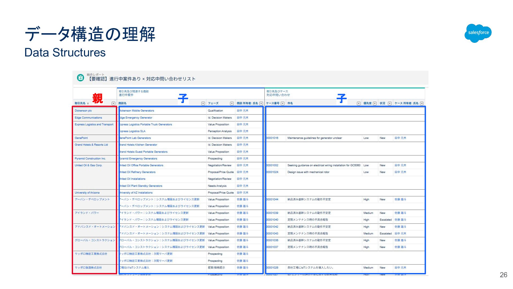Click case number 00001026

[272, 268]
